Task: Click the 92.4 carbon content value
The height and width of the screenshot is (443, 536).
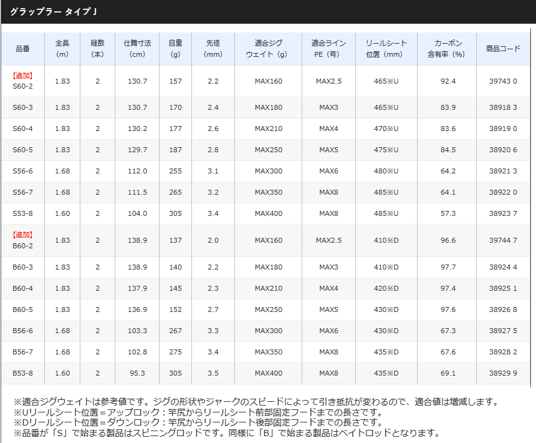Action: [447, 81]
